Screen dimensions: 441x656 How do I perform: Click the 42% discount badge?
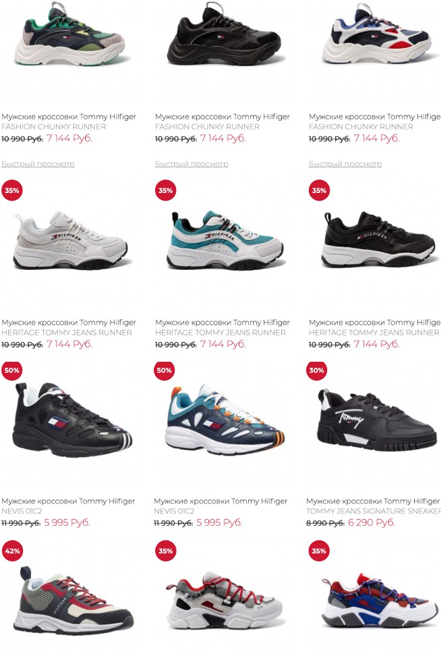pos(12,551)
